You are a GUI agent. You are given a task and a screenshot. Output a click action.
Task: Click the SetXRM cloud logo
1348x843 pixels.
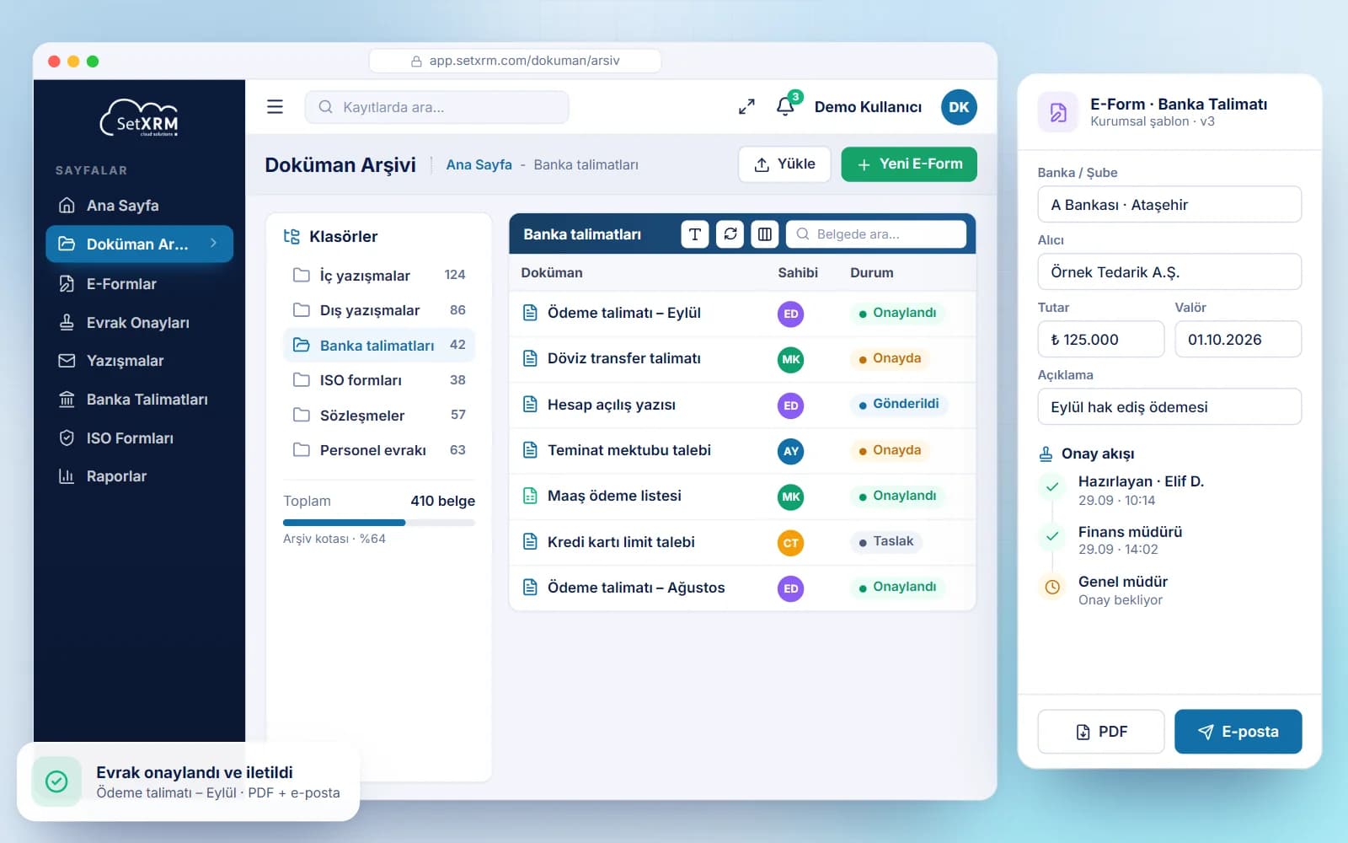pos(140,117)
